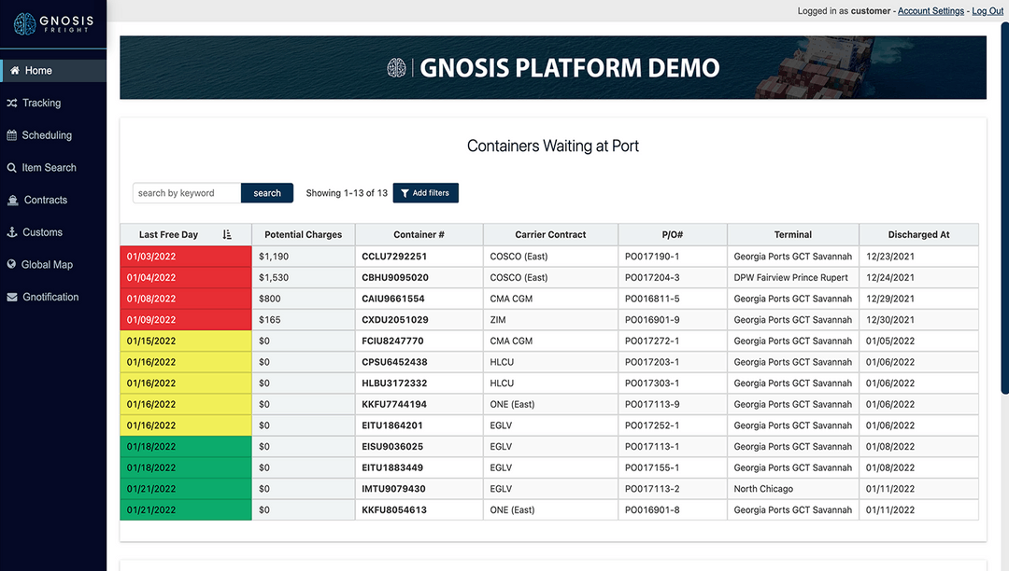The image size is (1009, 571).
Task: Click the Item Search icon
Action: point(13,167)
